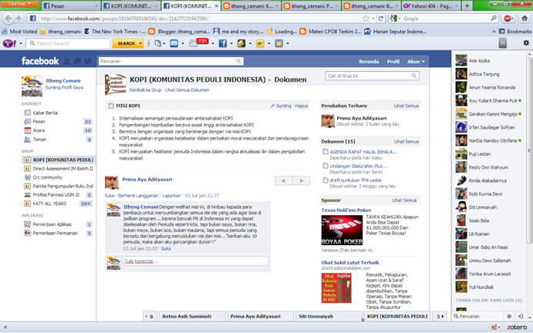Expand chat tabs left arrow showing 0
Viewport: 533px width, 333px height.
pyautogui.click(x=149, y=316)
